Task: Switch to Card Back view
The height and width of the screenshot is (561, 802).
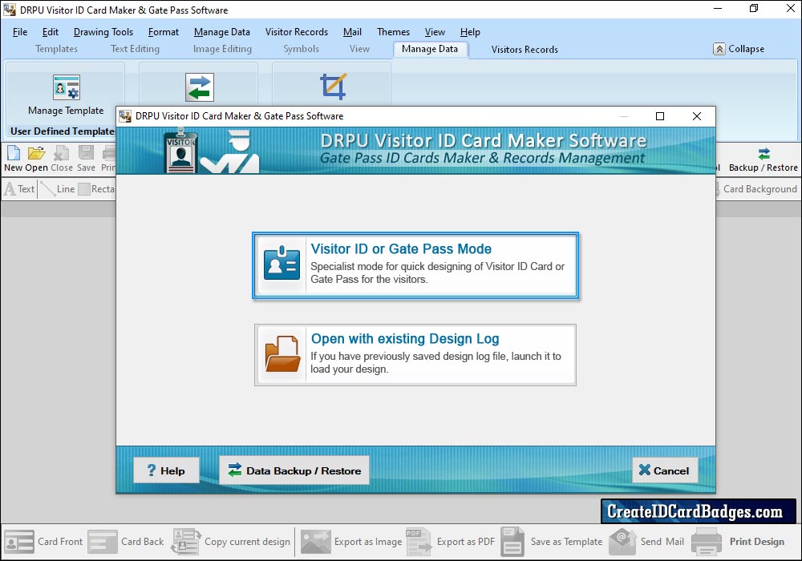Action: (126, 542)
